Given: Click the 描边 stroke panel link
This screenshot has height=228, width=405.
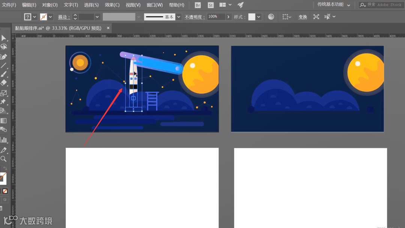Looking at the screenshot, I should click(x=64, y=17).
